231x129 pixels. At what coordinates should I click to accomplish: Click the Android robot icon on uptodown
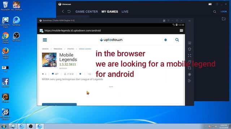pyautogui.click(x=166, y=40)
